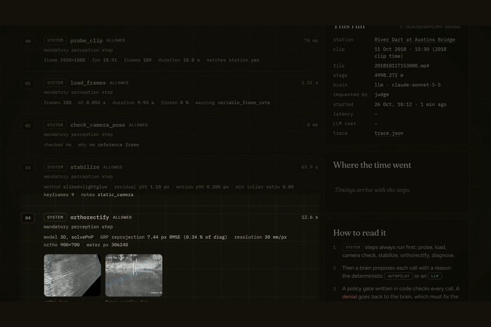The width and height of the screenshot is (491, 327).
Task: Click the ALLOWED label next to stabilize
Action: click(113, 167)
